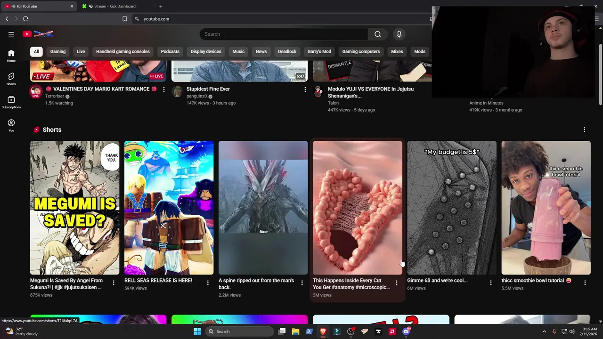Open VALENTINES DAY MARIO KART ROMANCE title

[101, 89]
